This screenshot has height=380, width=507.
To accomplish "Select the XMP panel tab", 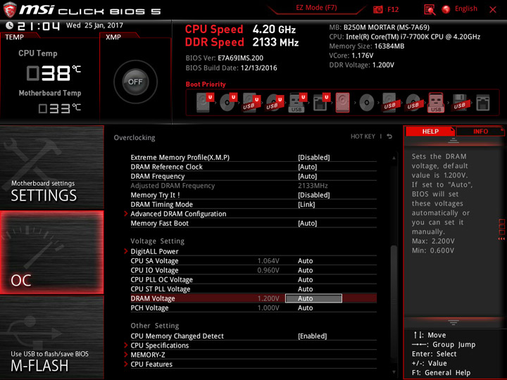I will (x=113, y=37).
